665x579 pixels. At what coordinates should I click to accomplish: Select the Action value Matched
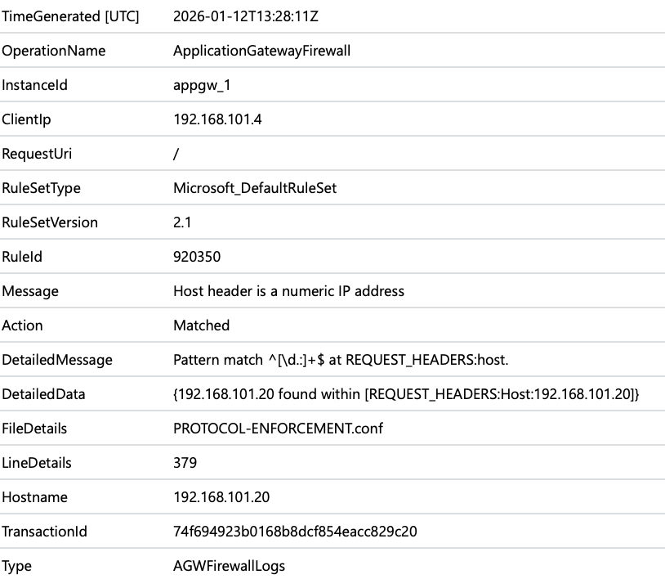tap(201, 325)
